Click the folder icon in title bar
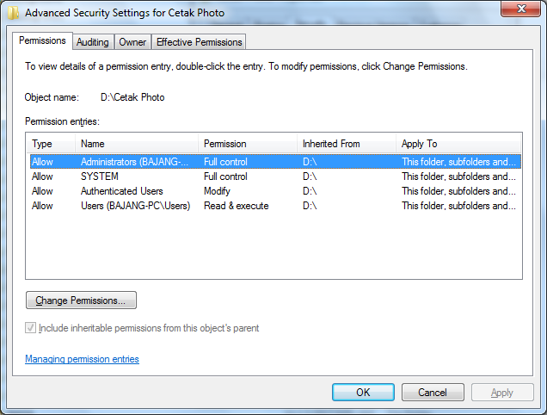Image resolution: width=547 pixels, height=415 pixels. [x=12, y=11]
